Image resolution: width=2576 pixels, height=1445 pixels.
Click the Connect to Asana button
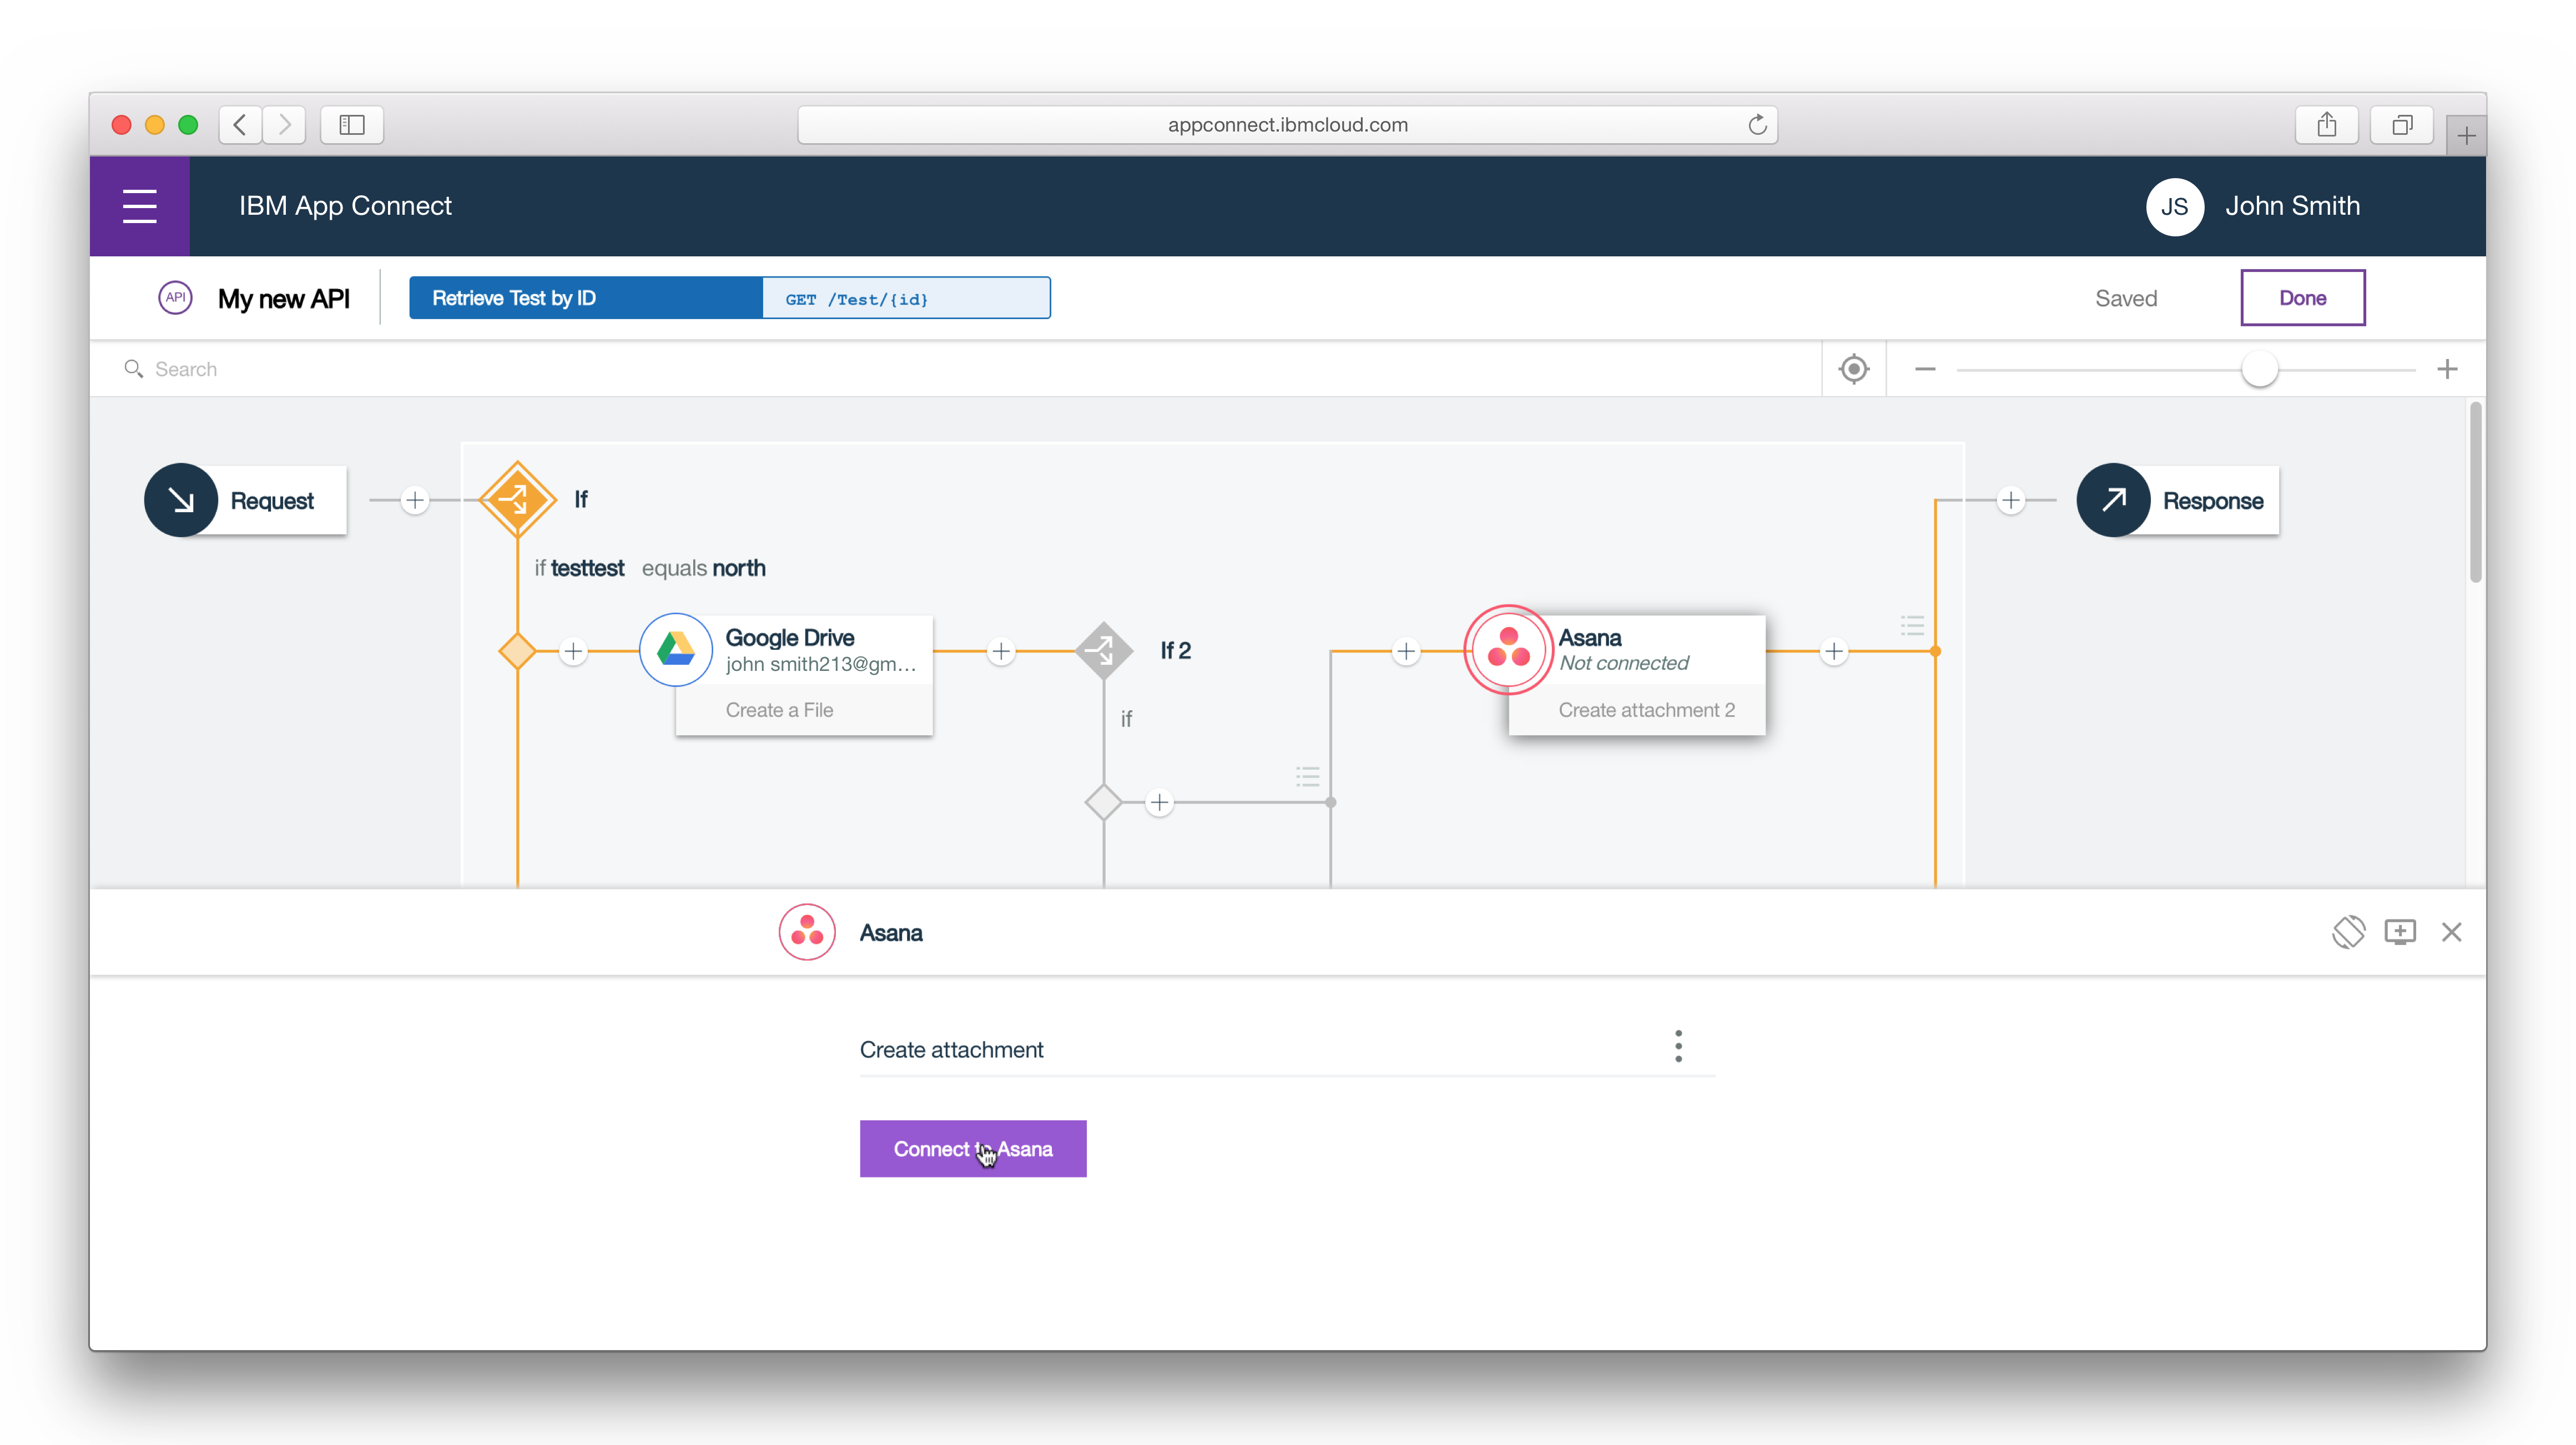(972, 1149)
